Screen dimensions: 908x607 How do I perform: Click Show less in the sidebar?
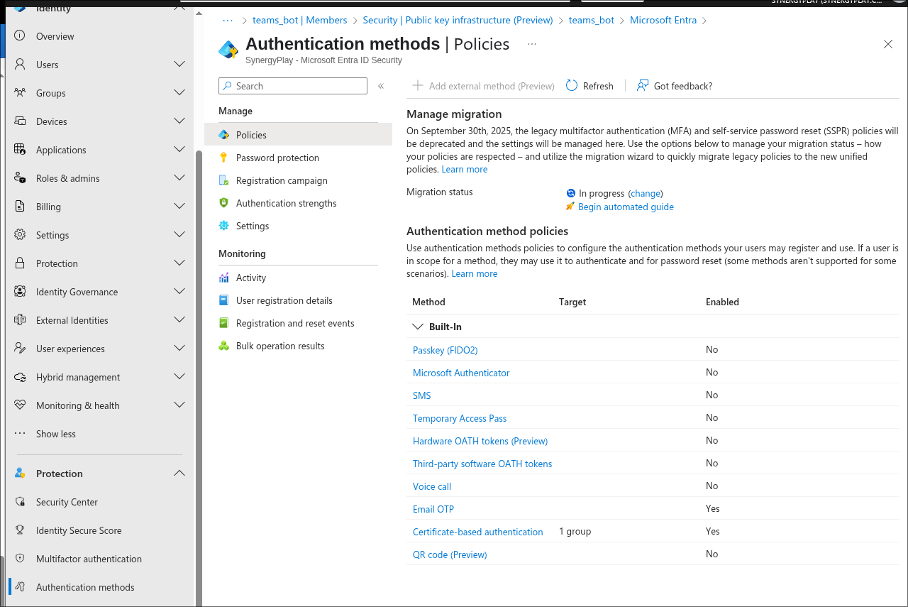click(56, 434)
